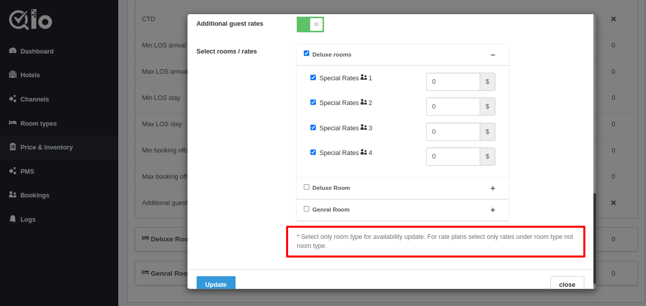Go to Hotels in sidebar
The image size is (646, 306).
(30, 75)
